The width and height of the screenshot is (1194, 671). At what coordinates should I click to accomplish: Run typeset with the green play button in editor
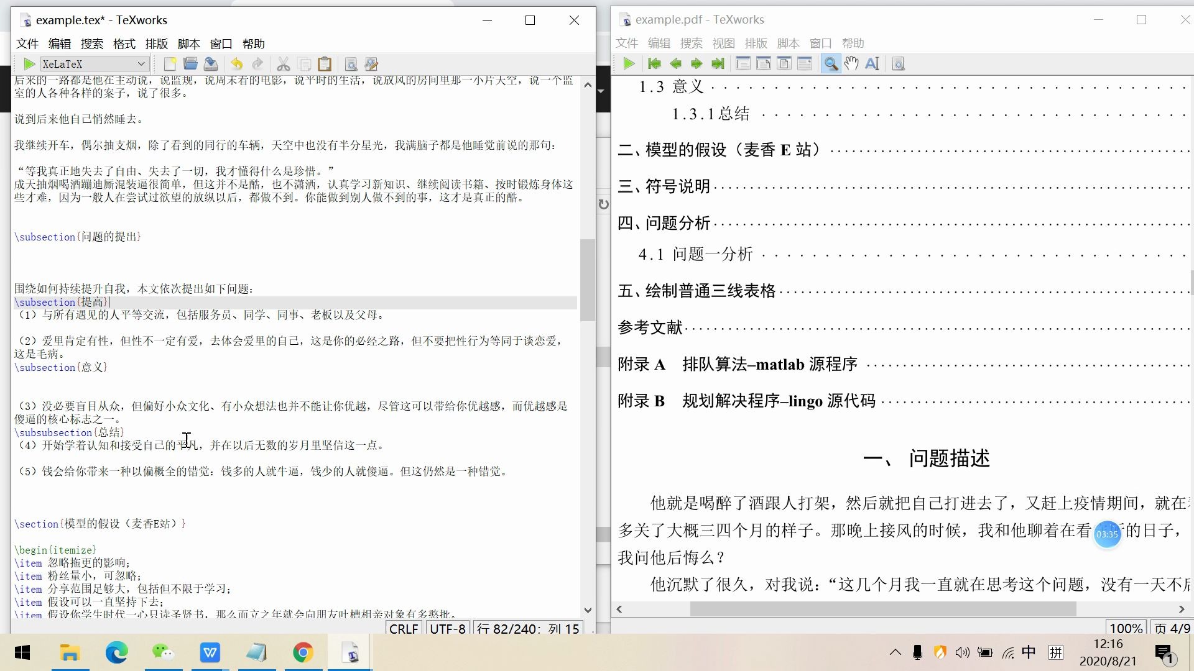[x=29, y=64]
